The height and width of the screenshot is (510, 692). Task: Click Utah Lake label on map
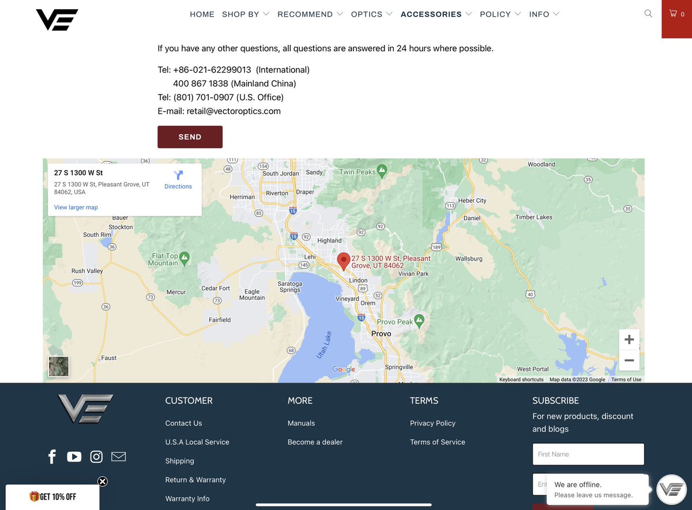point(325,345)
